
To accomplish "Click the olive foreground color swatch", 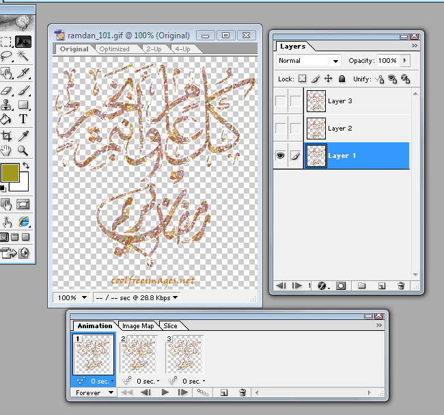I will tap(10, 174).
